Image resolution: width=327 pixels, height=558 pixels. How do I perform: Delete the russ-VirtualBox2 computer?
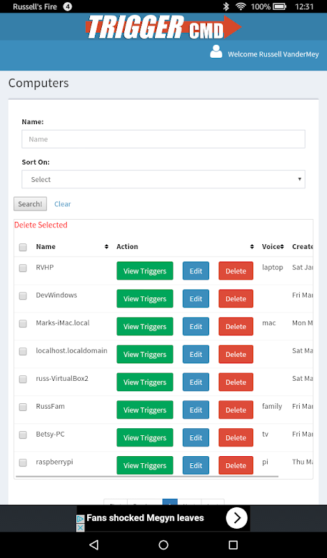[236, 382]
